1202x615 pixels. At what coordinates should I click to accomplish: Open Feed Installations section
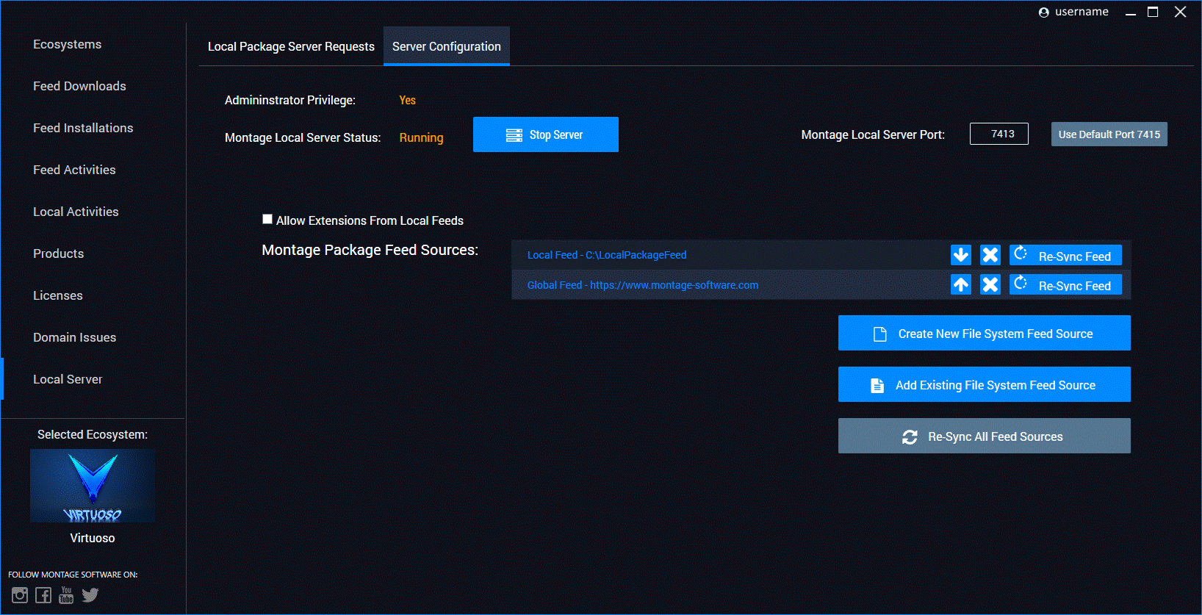point(83,128)
